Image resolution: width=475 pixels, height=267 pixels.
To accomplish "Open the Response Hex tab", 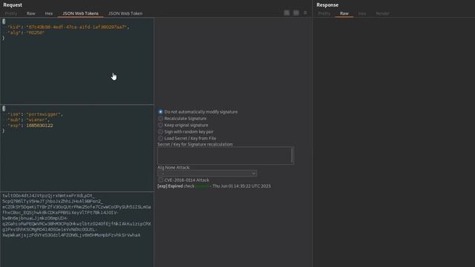I will [362, 13].
